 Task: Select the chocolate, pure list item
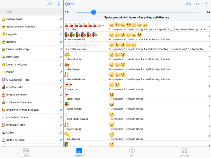click(32, 125)
